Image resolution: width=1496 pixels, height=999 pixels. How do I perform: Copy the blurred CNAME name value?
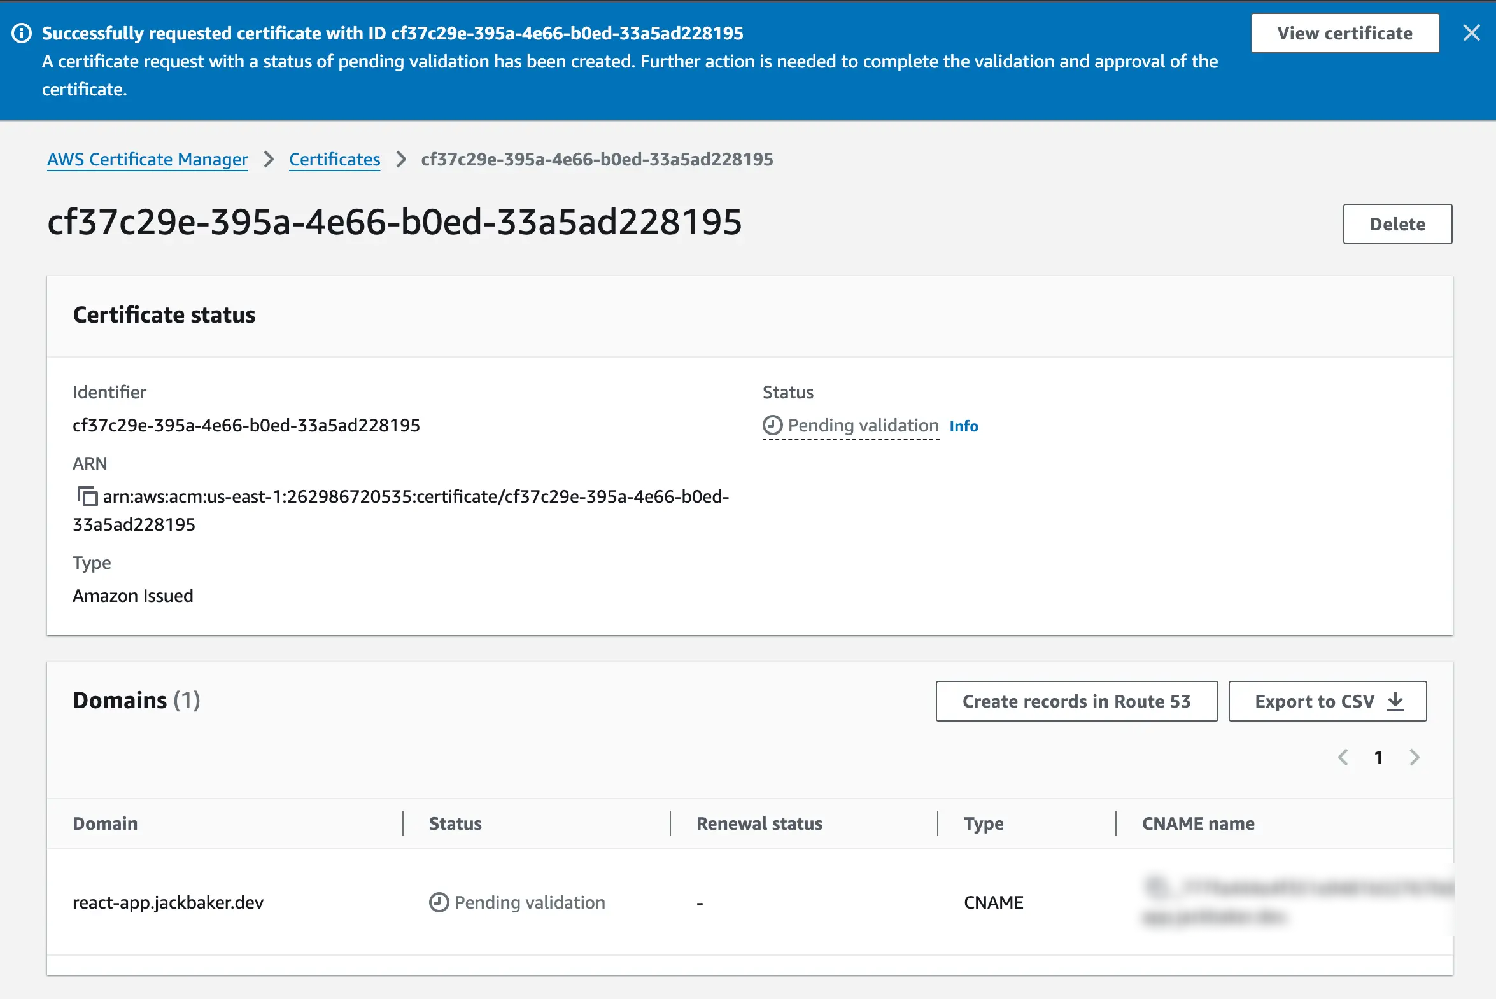1156,887
